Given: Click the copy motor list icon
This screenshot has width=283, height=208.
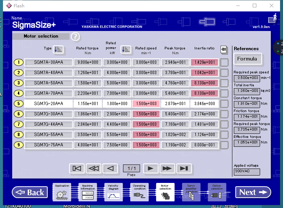Looking at the screenshot, I should (x=224, y=49).
